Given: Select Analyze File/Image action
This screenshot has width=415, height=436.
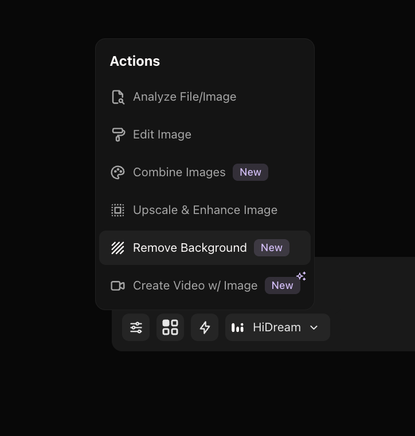Looking at the screenshot, I should [x=205, y=97].
